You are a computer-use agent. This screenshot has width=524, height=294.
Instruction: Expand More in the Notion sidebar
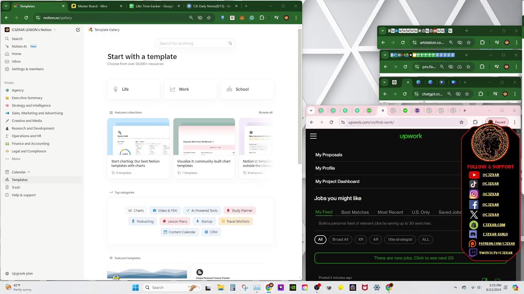[x=41, y=159]
